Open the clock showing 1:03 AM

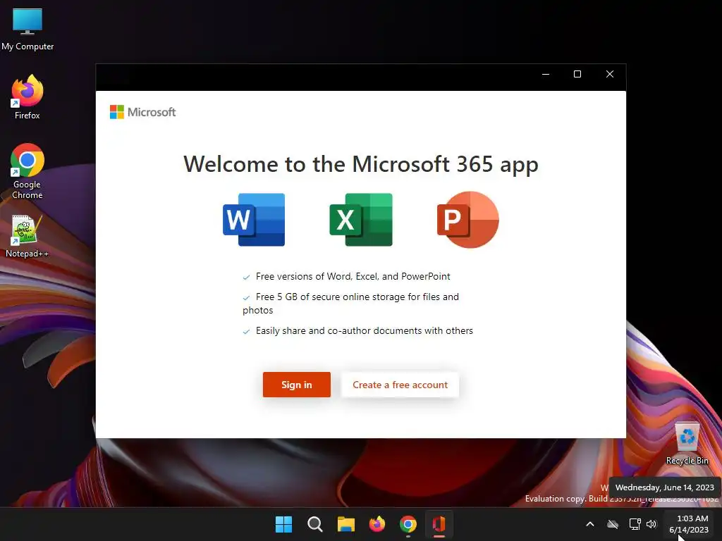(689, 524)
